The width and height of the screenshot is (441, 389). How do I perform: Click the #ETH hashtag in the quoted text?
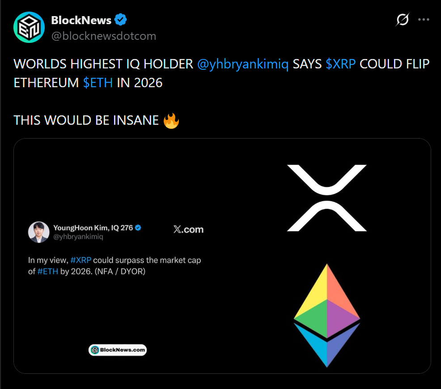(x=47, y=271)
